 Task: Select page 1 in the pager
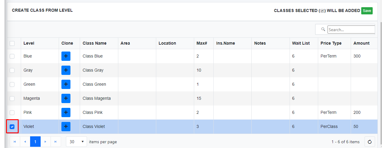pyautogui.click(x=35, y=142)
